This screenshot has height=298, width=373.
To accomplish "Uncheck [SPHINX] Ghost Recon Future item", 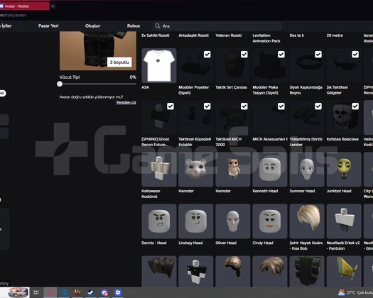I will (171, 106).
